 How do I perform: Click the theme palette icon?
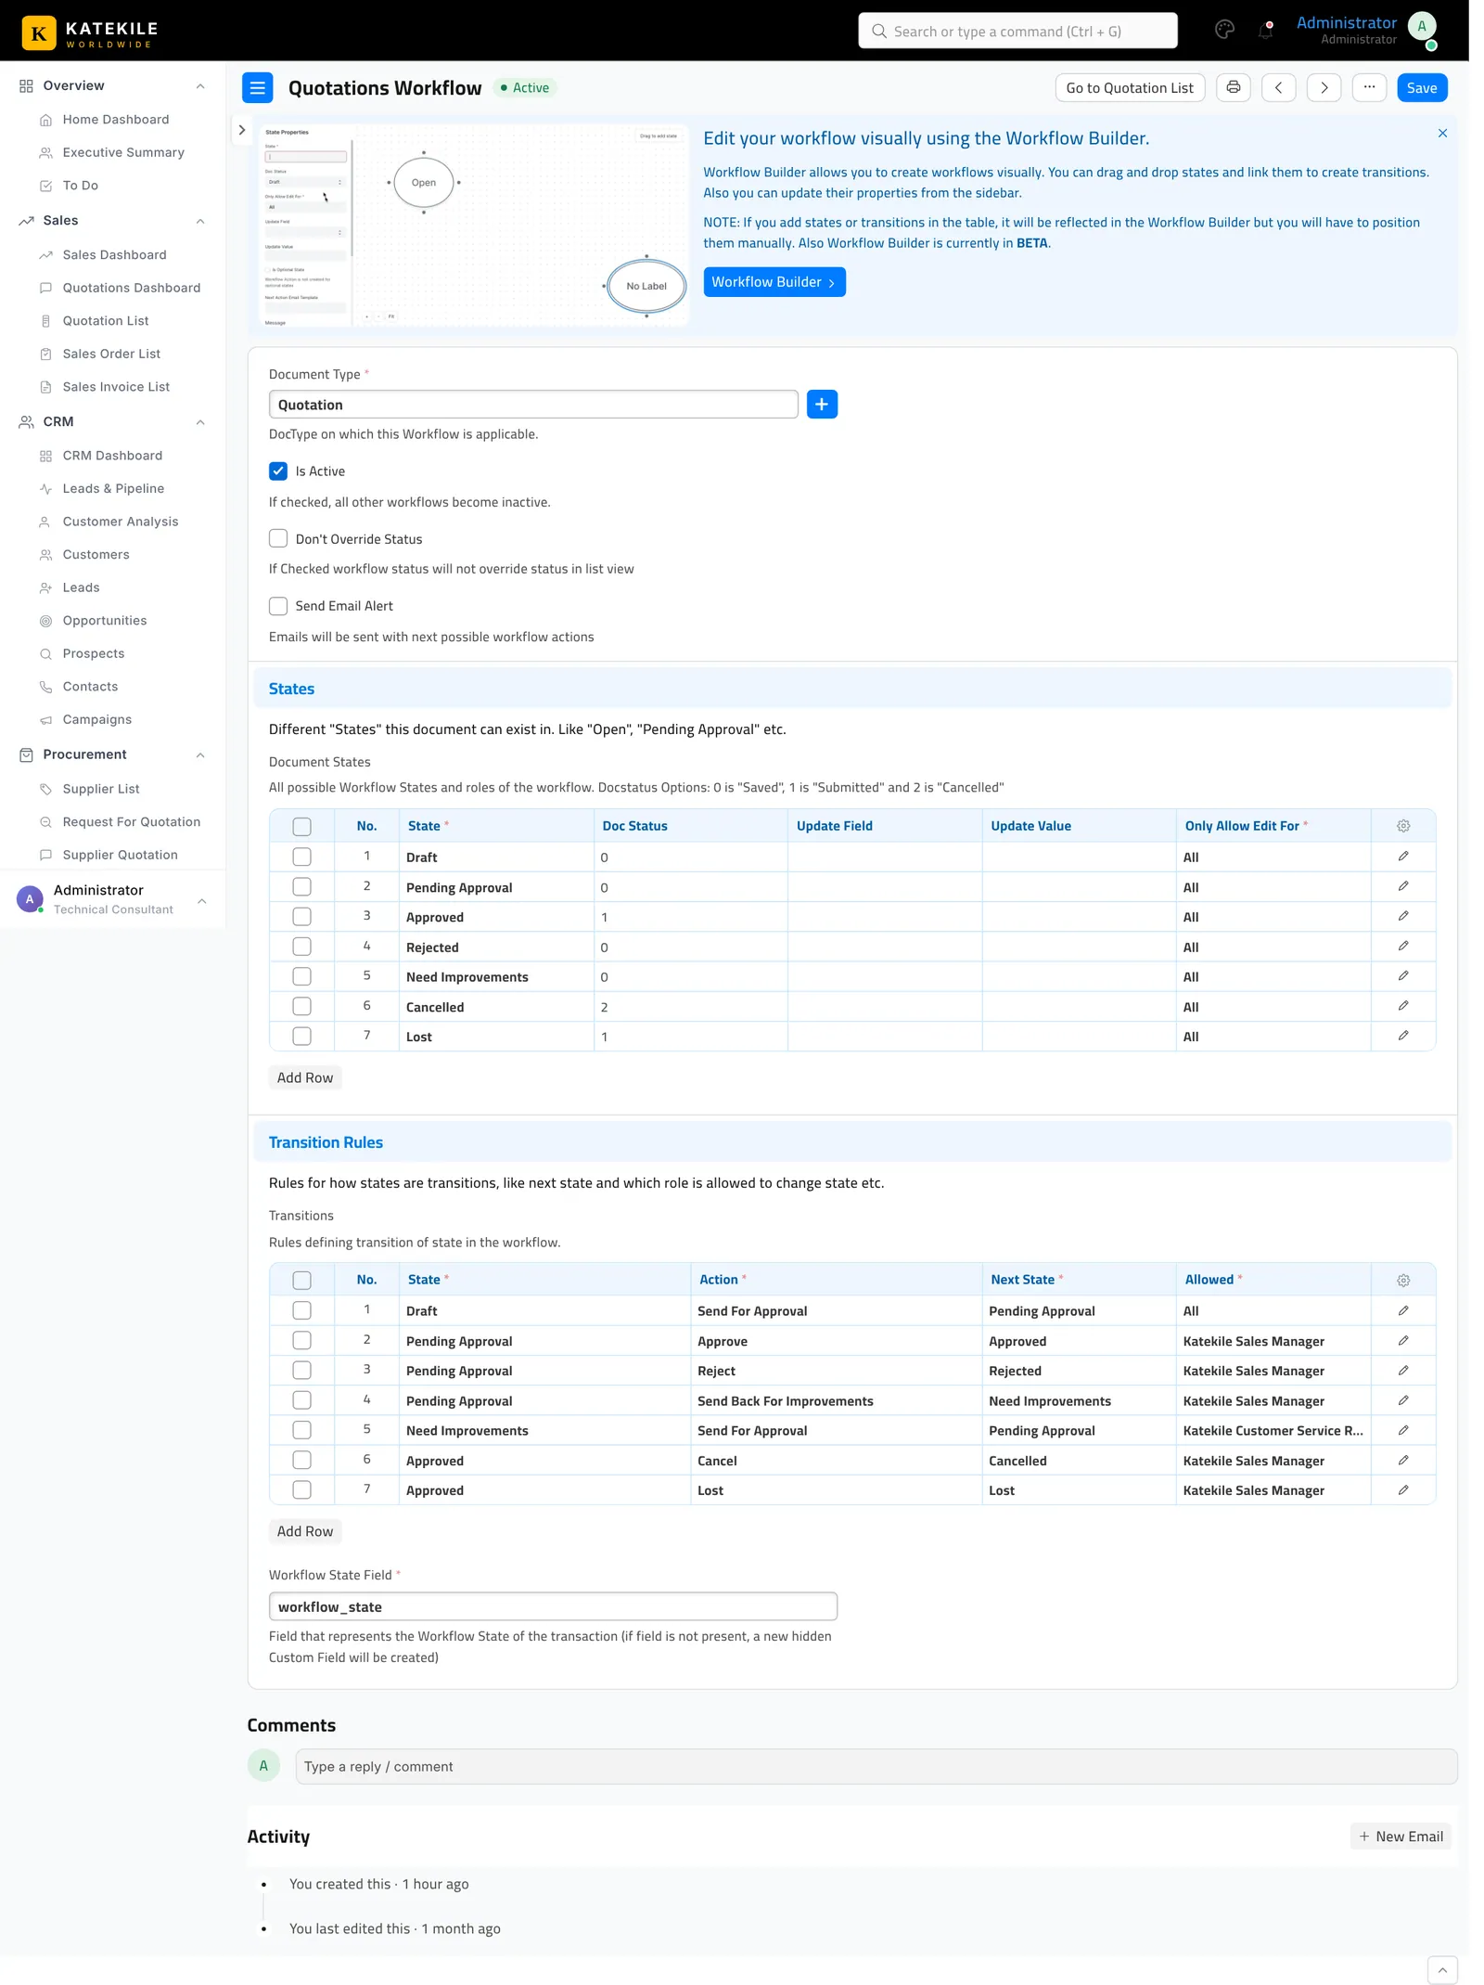[x=1224, y=31]
